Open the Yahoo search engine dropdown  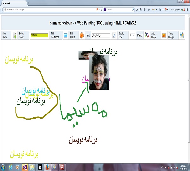tap(106, 10)
